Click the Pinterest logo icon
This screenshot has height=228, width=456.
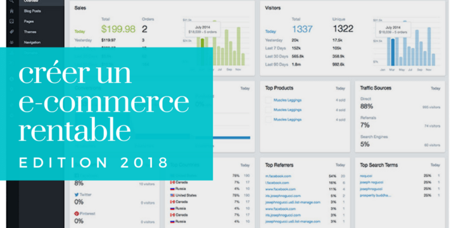point(77,213)
